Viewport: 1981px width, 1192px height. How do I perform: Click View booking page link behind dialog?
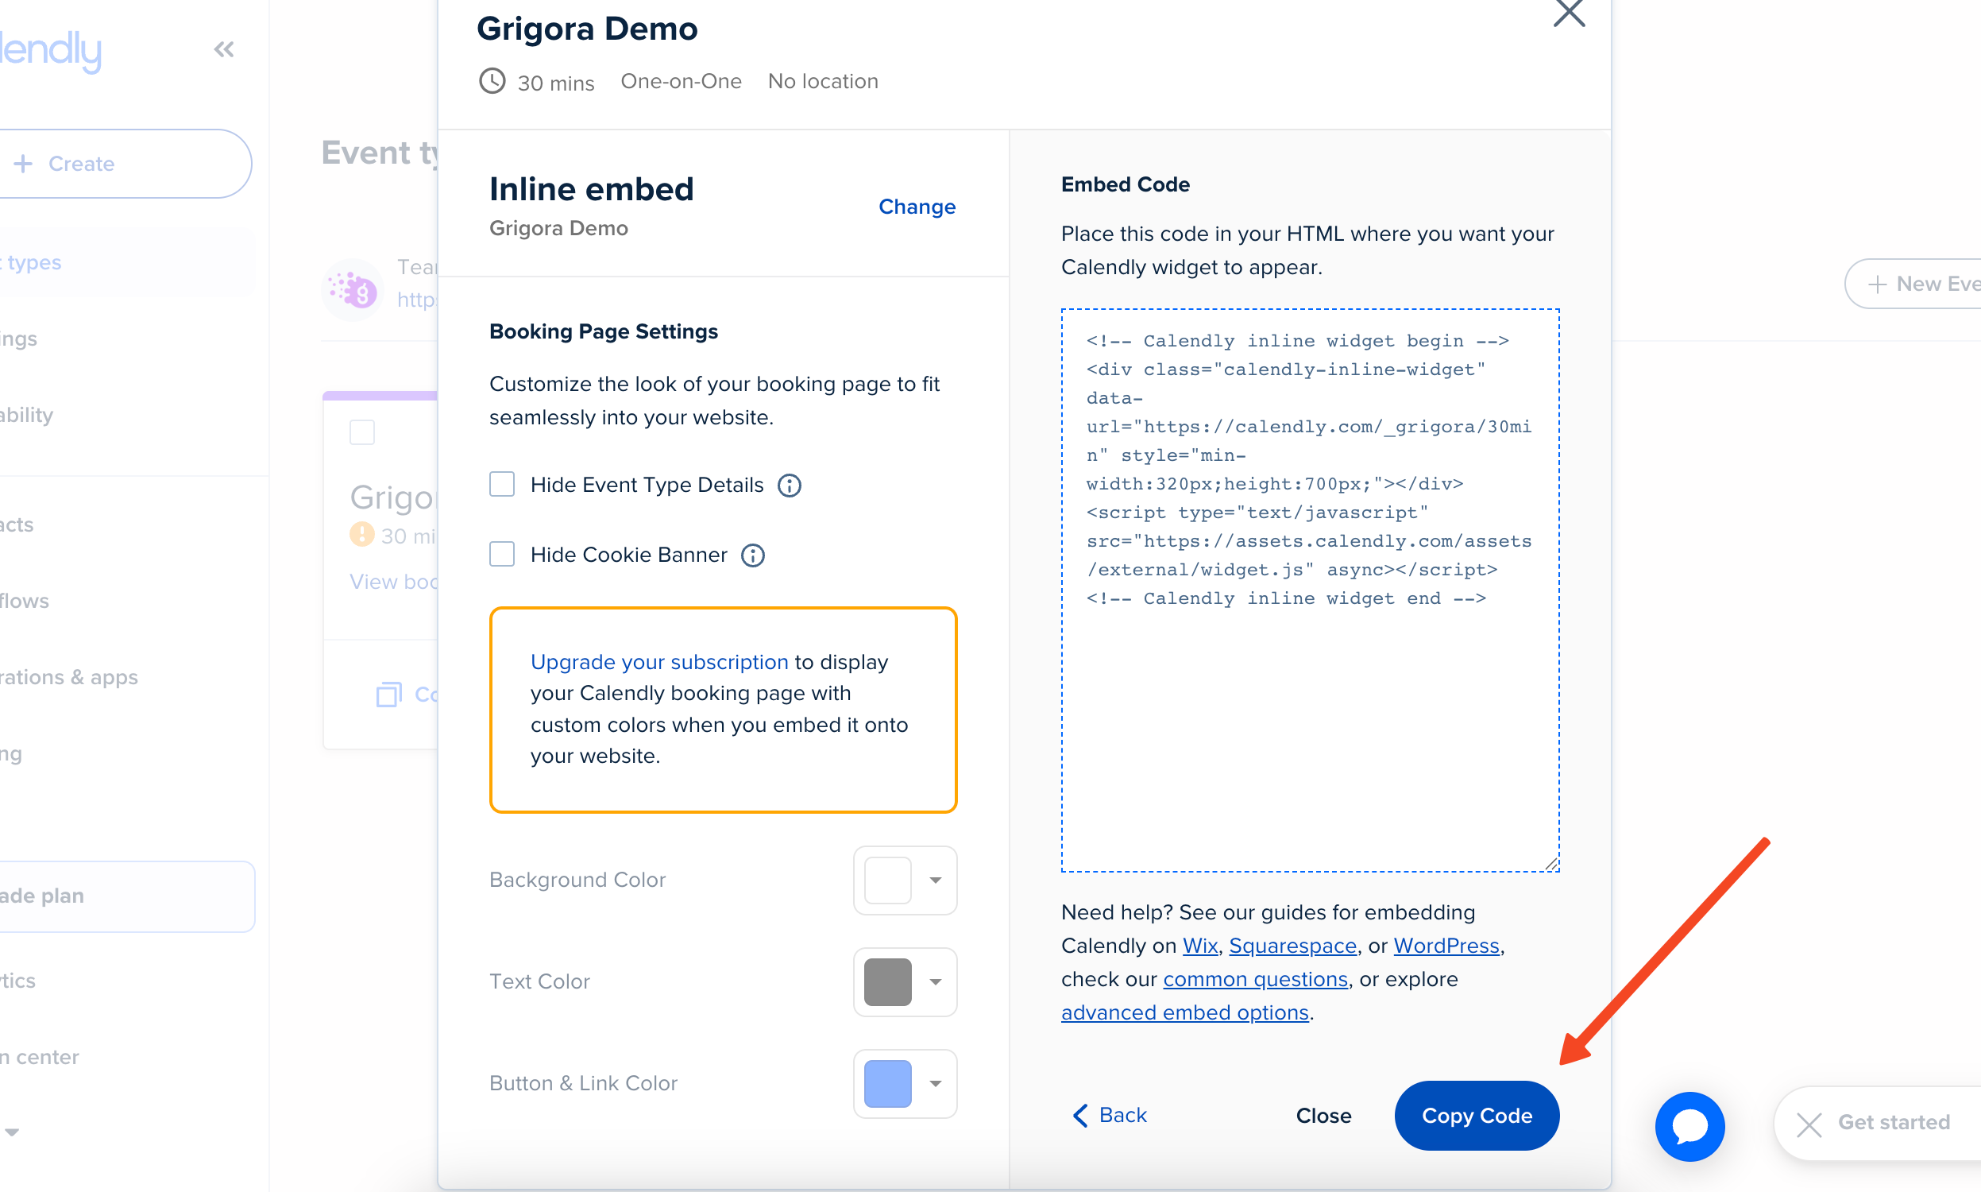click(393, 582)
